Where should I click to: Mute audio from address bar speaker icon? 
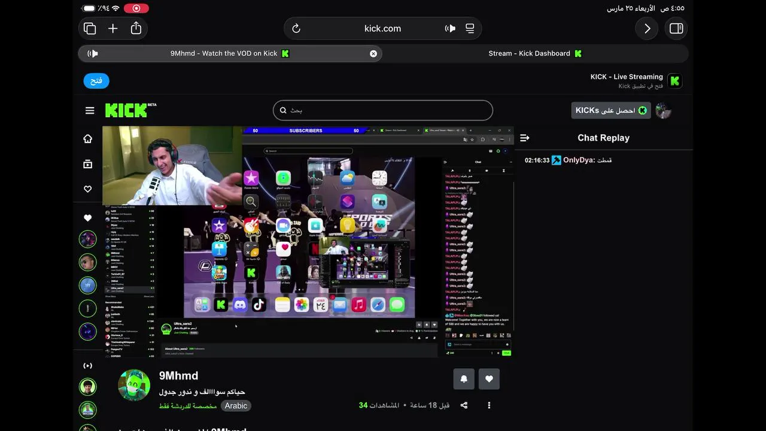click(450, 28)
